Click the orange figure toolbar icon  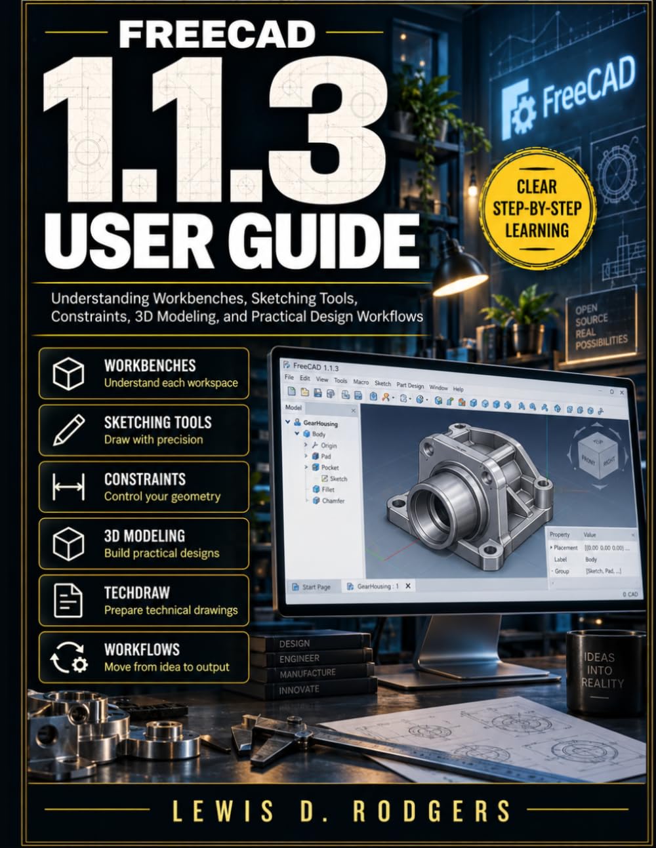[385, 397]
